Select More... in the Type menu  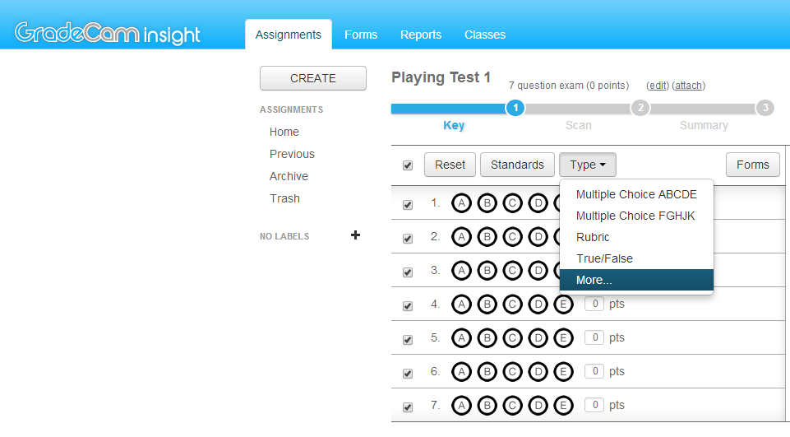point(594,280)
